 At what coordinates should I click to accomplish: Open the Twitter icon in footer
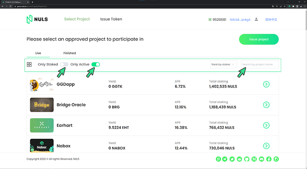pos(232,159)
